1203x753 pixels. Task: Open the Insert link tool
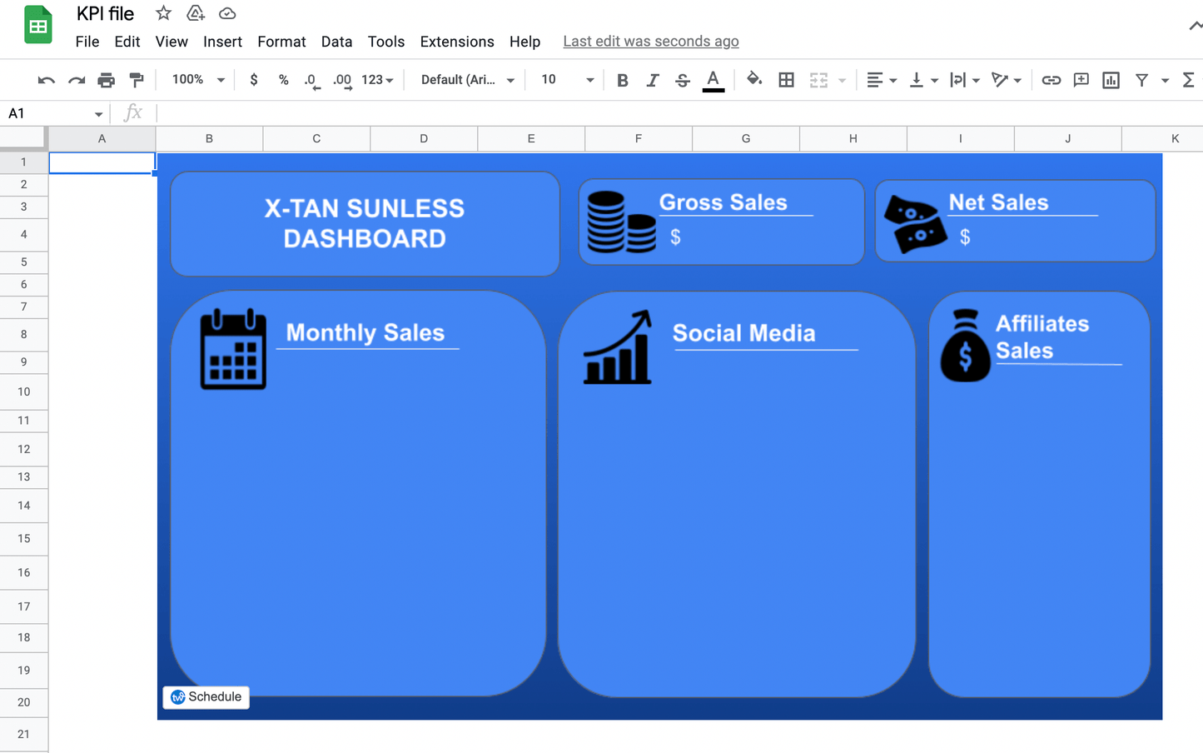coord(1051,79)
